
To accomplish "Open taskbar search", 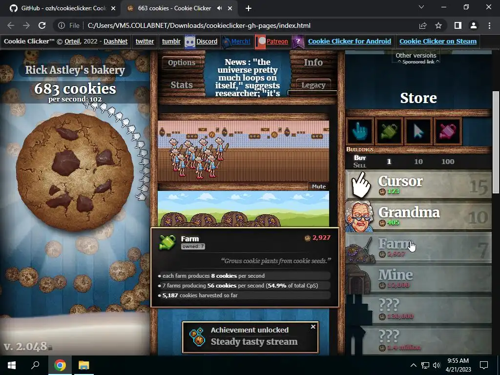I will (x=35, y=365).
